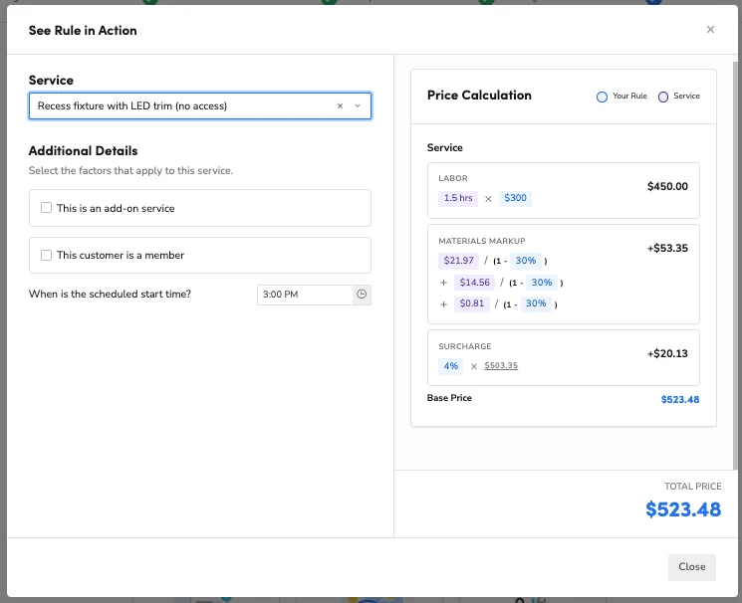Click the +$53.35 materials markup total
This screenshot has height=603, width=742.
tap(667, 249)
